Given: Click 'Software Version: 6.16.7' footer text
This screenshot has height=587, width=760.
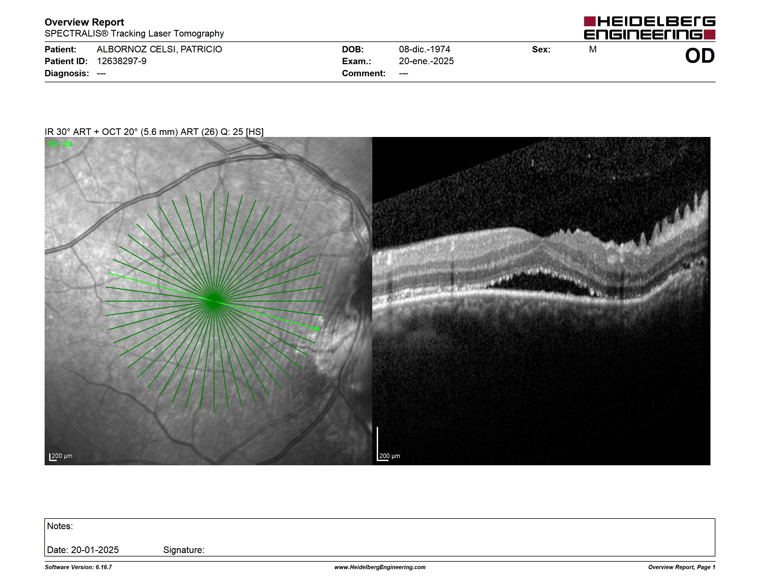Looking at the screenshot, I should click(78, 567).
